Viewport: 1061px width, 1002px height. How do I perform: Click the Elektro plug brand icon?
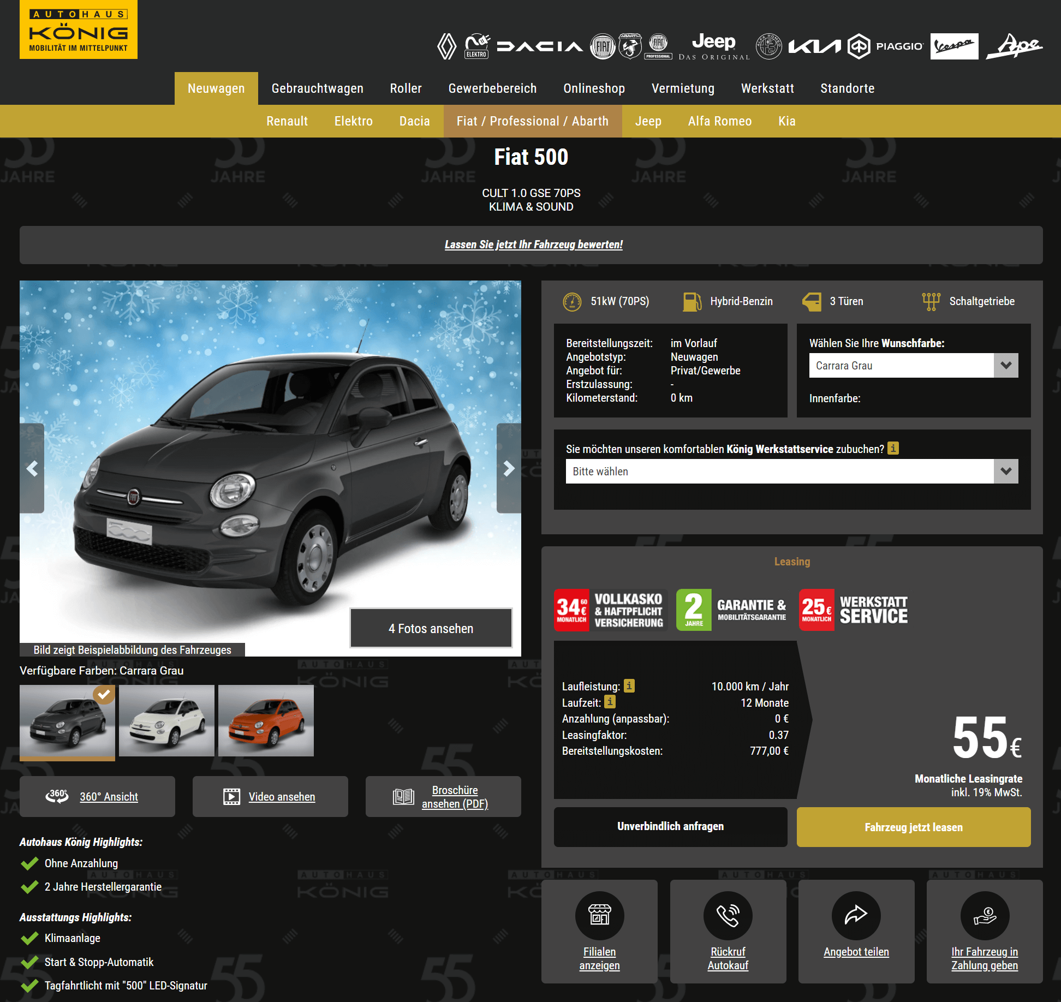pyautogui.click(x=477, y=46)
